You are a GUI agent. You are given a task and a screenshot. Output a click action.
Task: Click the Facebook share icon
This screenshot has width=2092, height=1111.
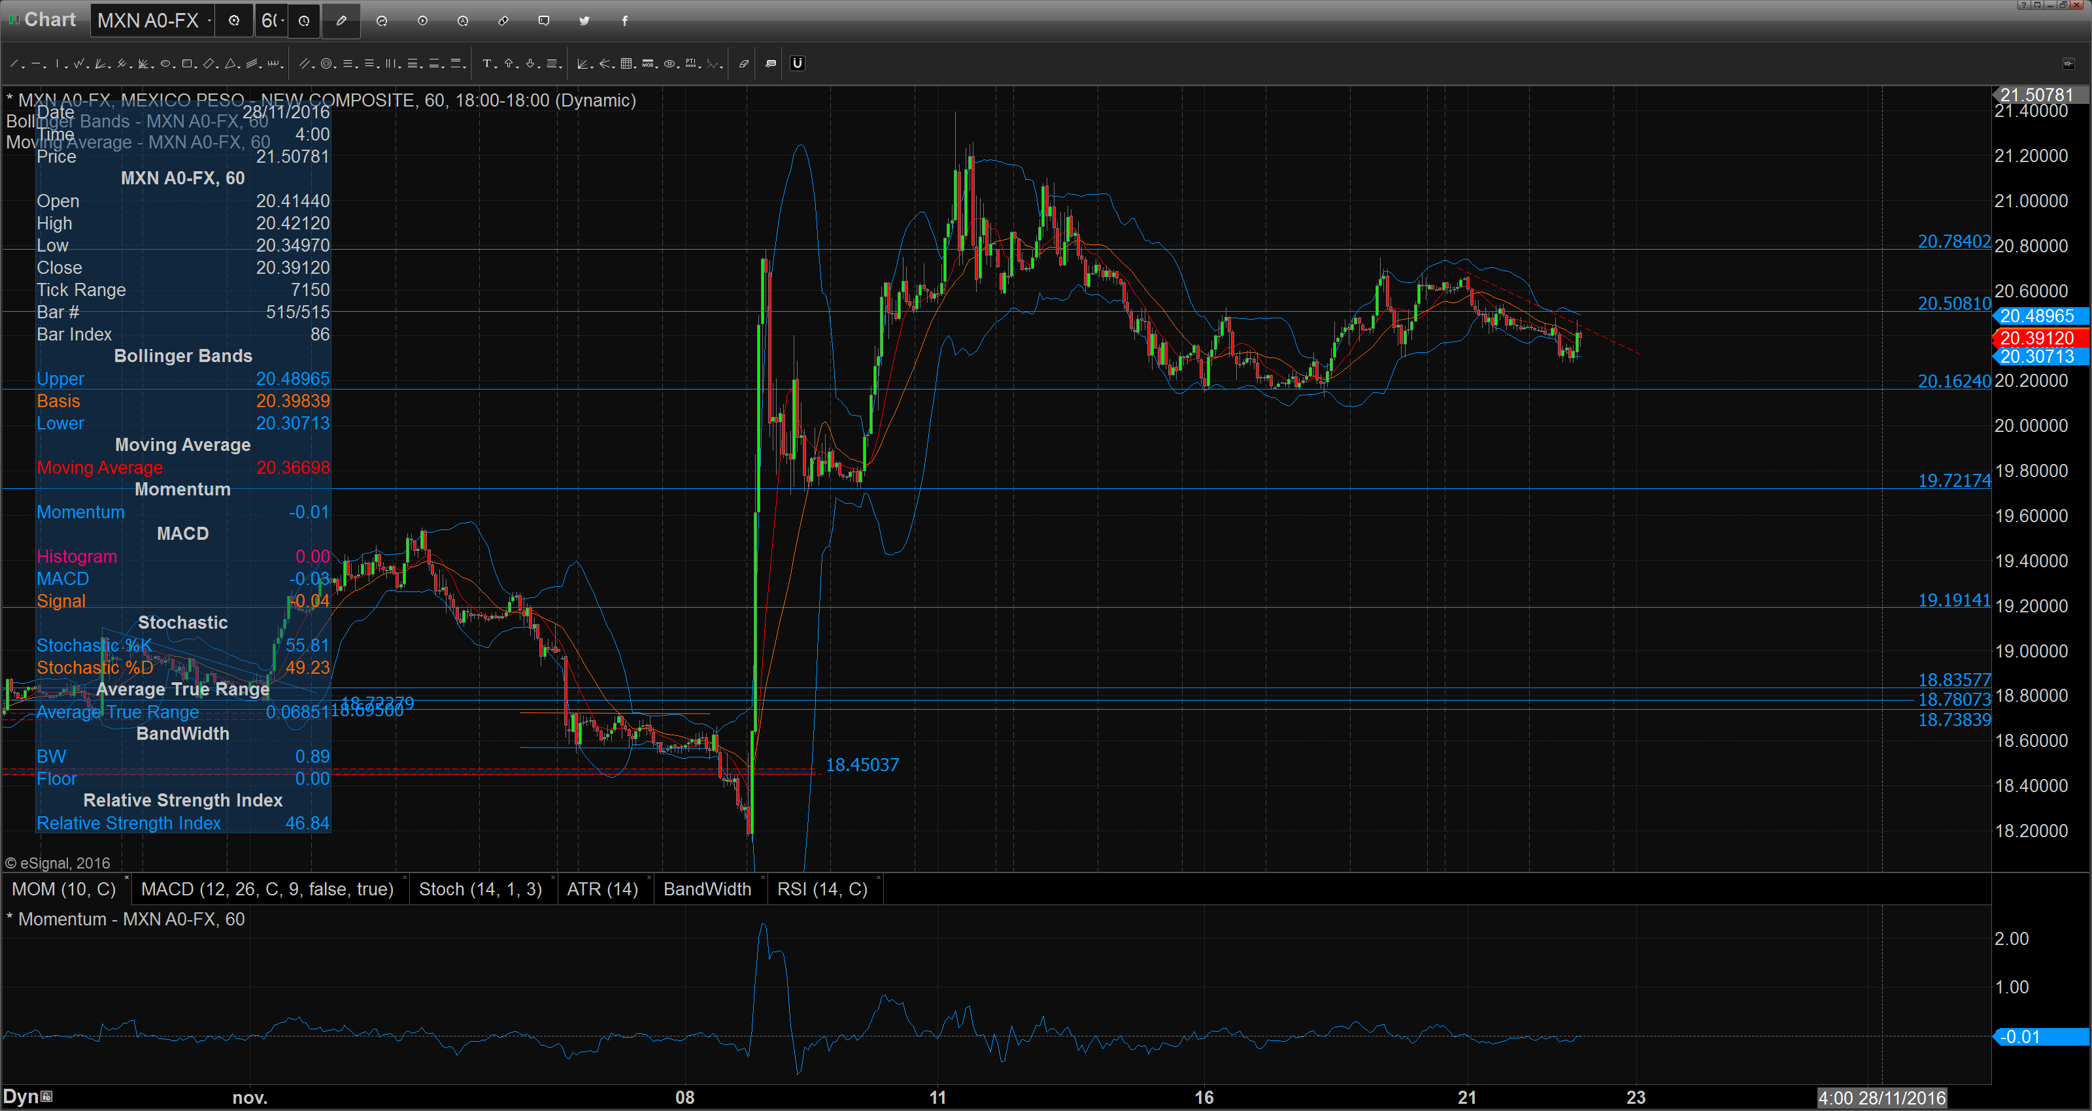click(x=624, y=21)
